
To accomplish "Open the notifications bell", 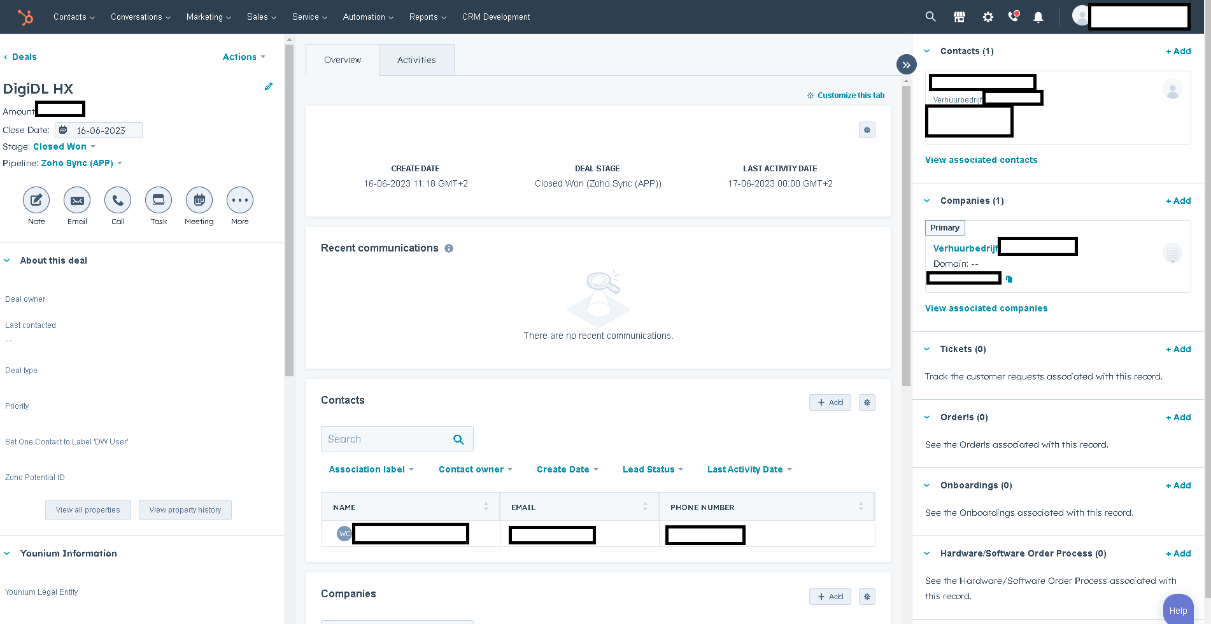I will 1038,17.
